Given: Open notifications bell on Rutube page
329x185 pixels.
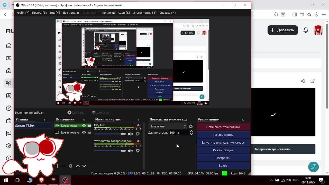Looking at the screenshot, I should (306, 30).
